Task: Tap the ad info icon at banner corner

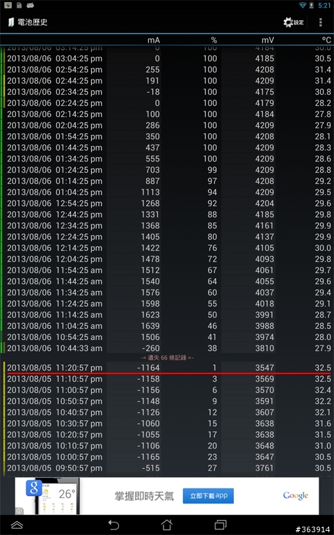Action: [19, 511]
